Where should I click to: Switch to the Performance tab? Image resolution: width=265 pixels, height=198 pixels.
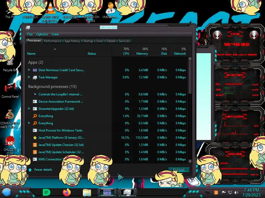click(x=53, y=41)
